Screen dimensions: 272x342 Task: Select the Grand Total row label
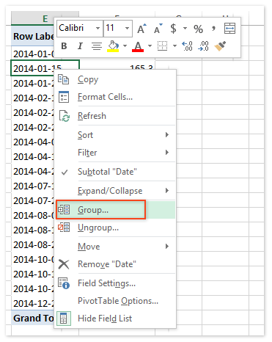pyautogui.click(x=33, y=318)
